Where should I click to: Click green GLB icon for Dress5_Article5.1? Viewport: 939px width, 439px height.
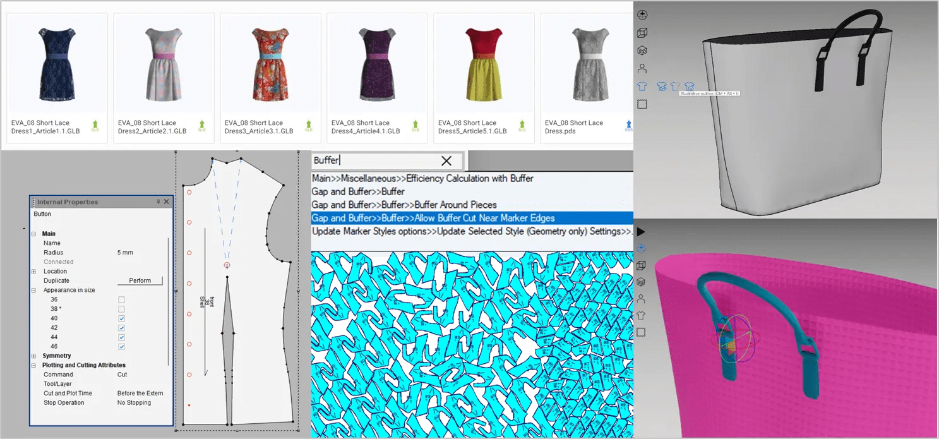(x=522, y=126)
